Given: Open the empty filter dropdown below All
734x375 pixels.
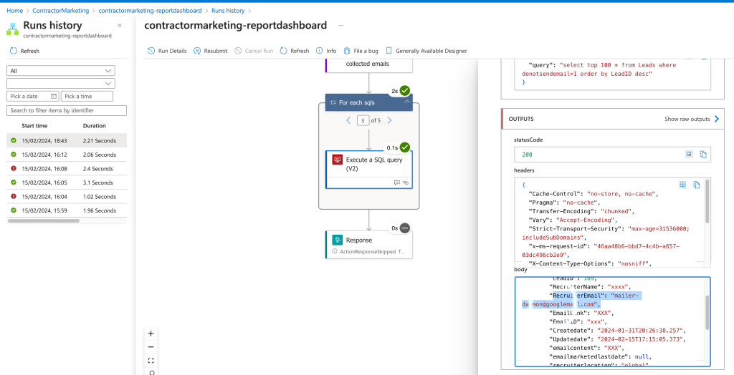Looking at the screenshot, I should (61, 83).
